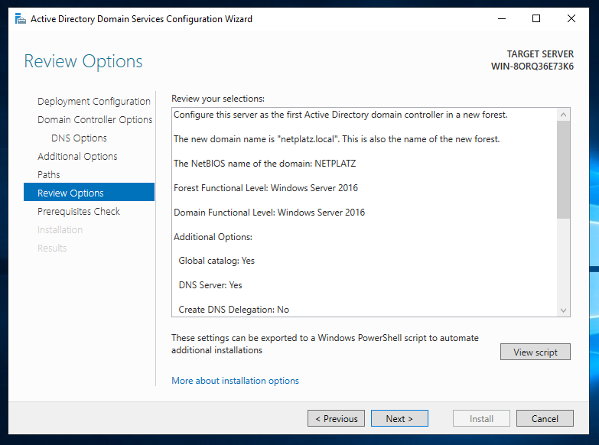Click the Previous button
599x445 pixels.
[336, 418]
